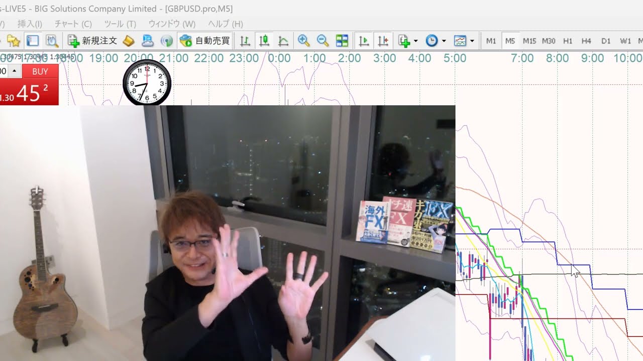Select the M15 timeframe
Viewport: 643px width, 361px height.
pyautogui.click(x=529, y=41)
